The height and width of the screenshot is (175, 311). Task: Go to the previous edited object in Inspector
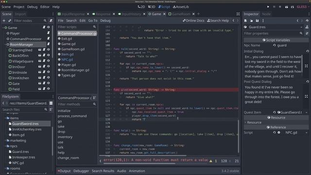pos(297,20)
